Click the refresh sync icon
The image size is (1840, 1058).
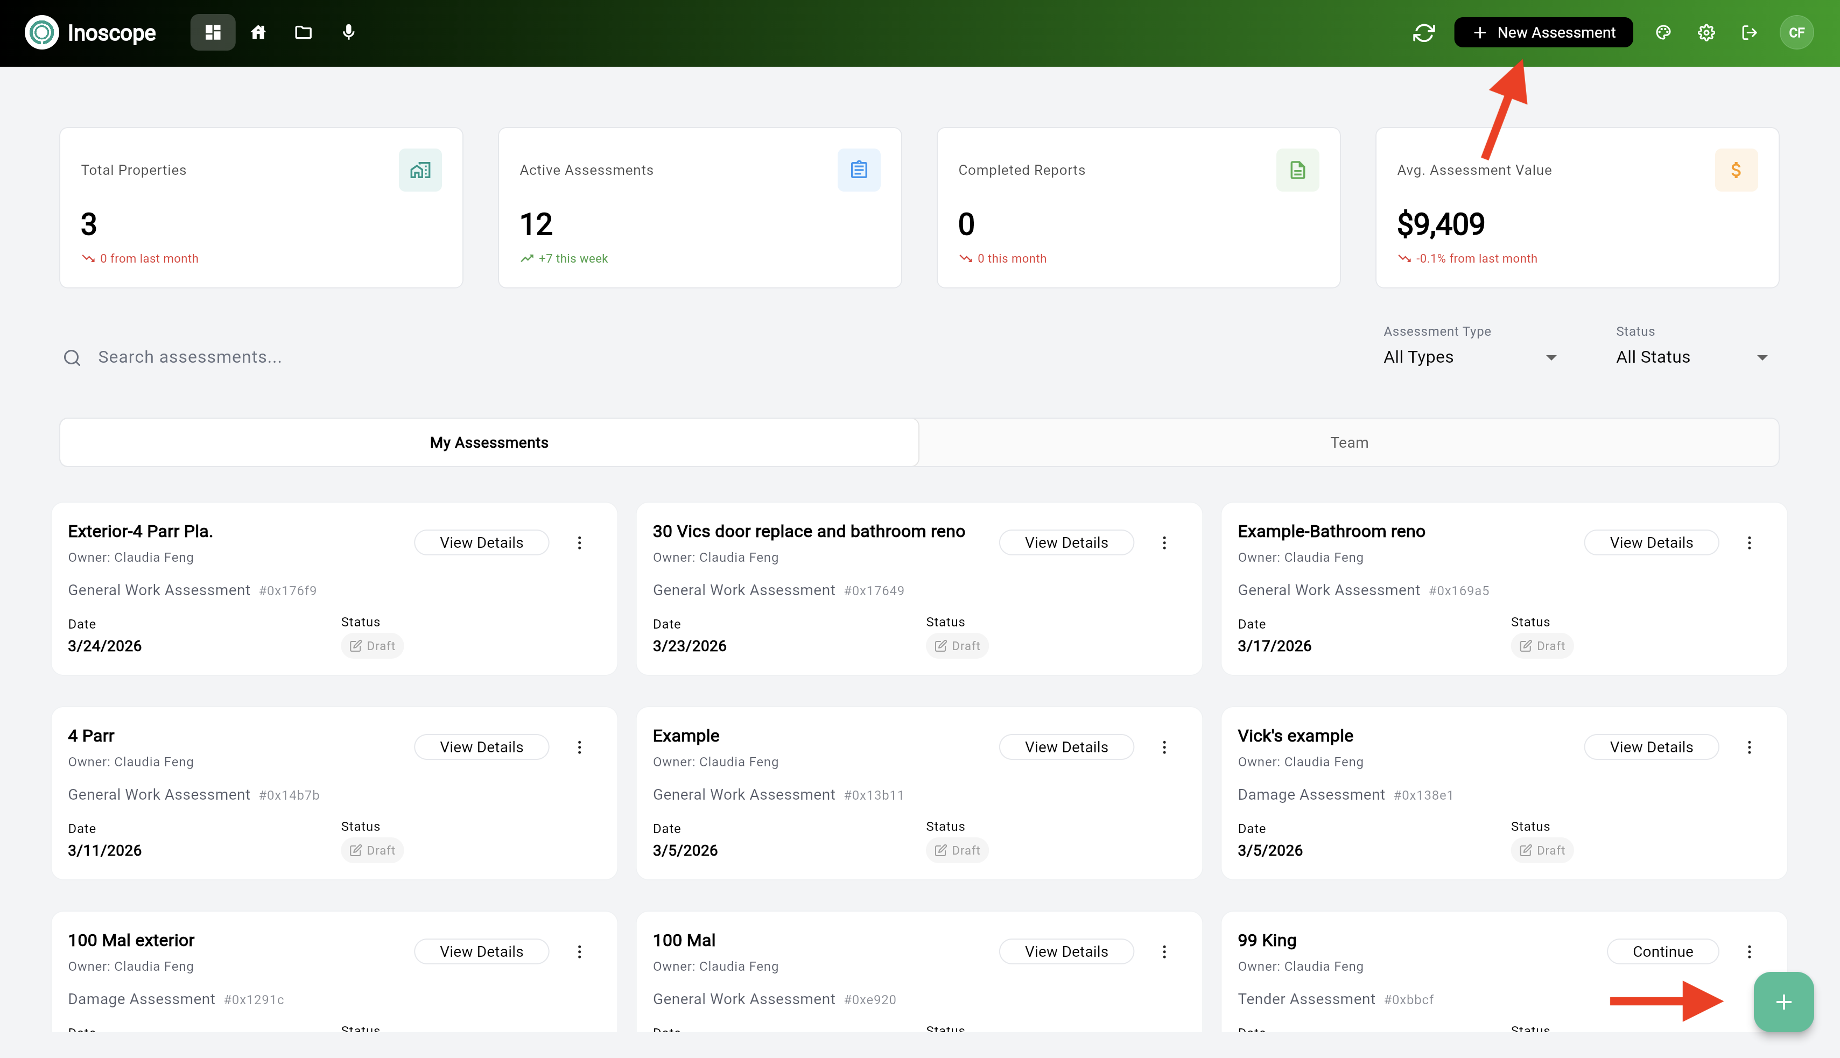[1423, 32]
